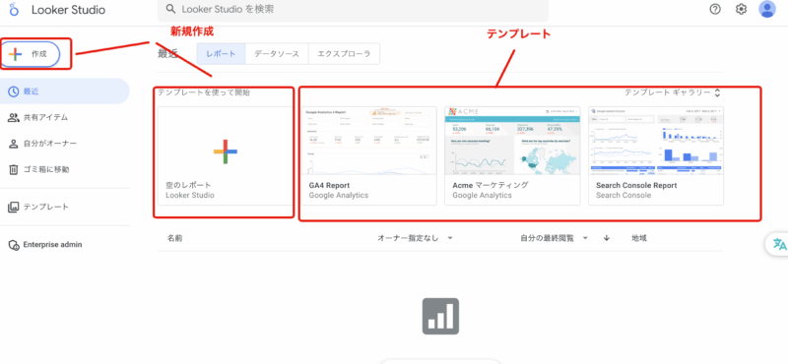Click the Looker Studio logo icon
The image size is (788, 364).
click(14, 9)
